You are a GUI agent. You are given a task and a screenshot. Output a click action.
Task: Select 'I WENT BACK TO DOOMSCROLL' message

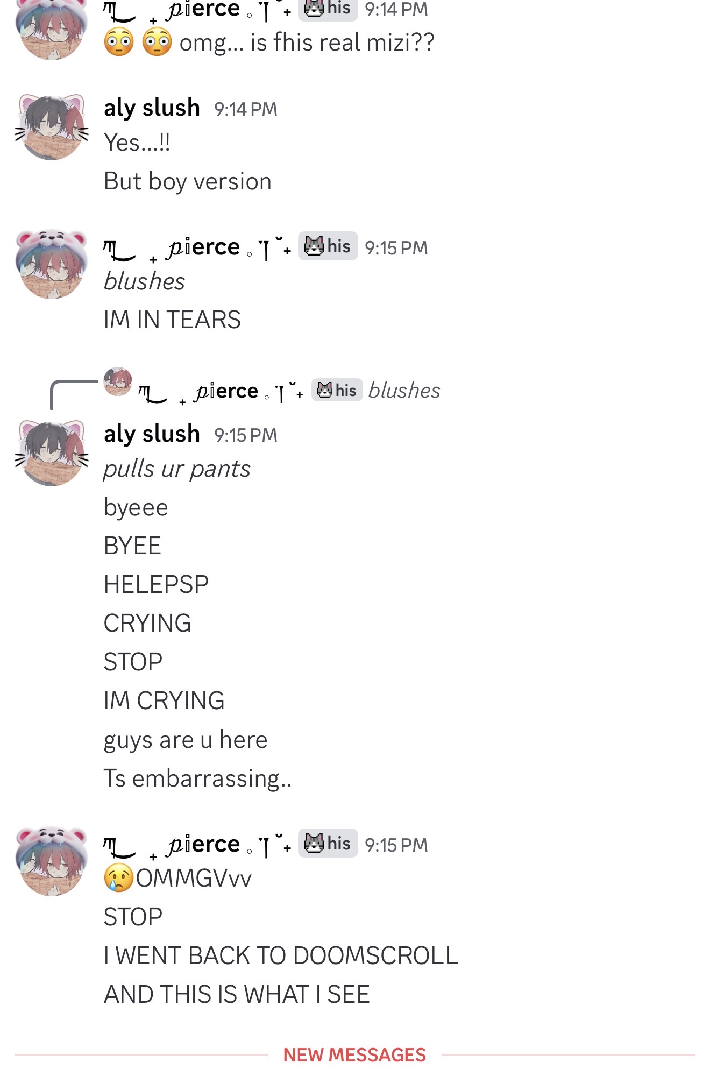coord(281,955)
